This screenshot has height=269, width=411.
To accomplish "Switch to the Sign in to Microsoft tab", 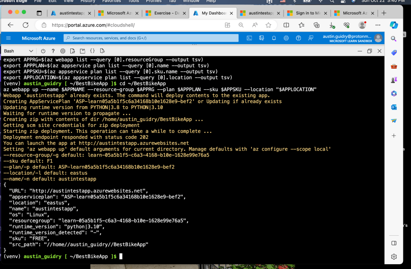I will 307,13.
